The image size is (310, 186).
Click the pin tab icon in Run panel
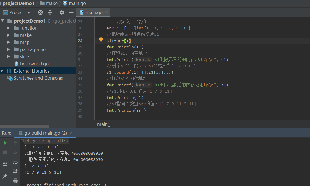click(x=5, y=176)
